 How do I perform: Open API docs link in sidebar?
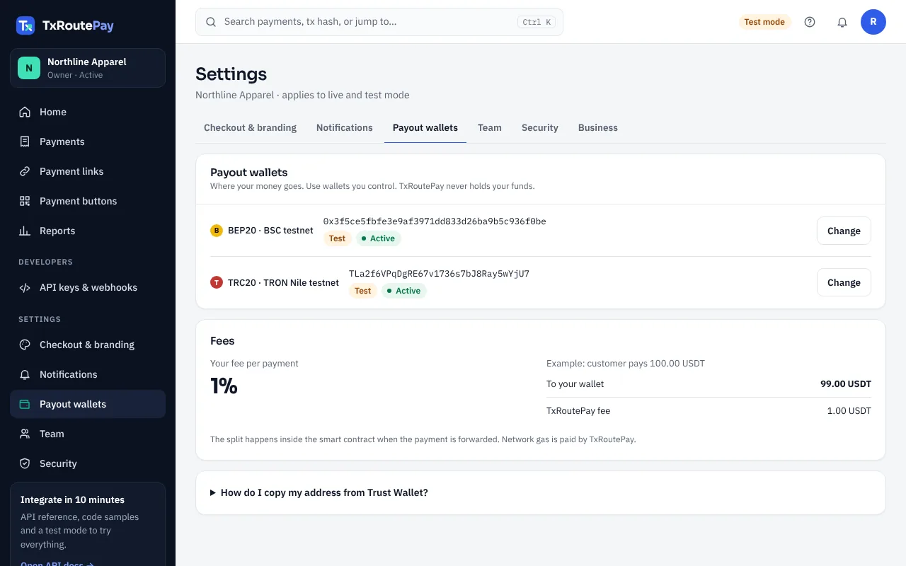pos(57,563)
